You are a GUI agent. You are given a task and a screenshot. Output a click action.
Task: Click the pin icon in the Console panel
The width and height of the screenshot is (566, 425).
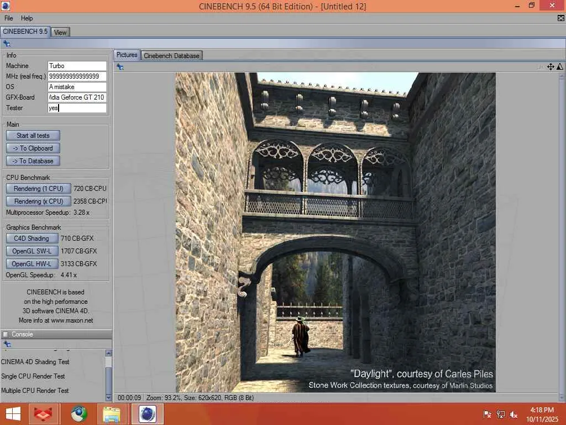[7, 344]
